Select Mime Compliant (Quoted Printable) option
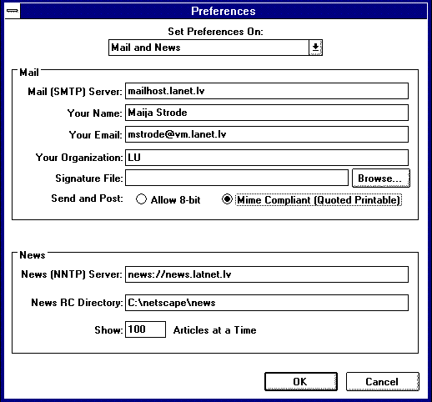Screen dimensions: 432x402 pos(227,199)
